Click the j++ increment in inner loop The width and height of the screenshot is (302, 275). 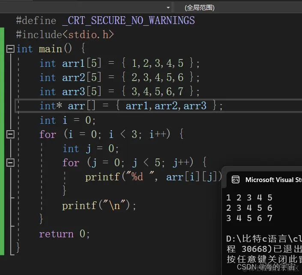click(x=181, y=162)
